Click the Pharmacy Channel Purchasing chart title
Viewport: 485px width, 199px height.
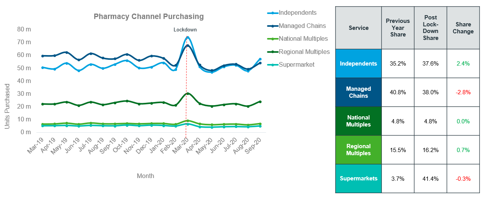coord(149,17)
